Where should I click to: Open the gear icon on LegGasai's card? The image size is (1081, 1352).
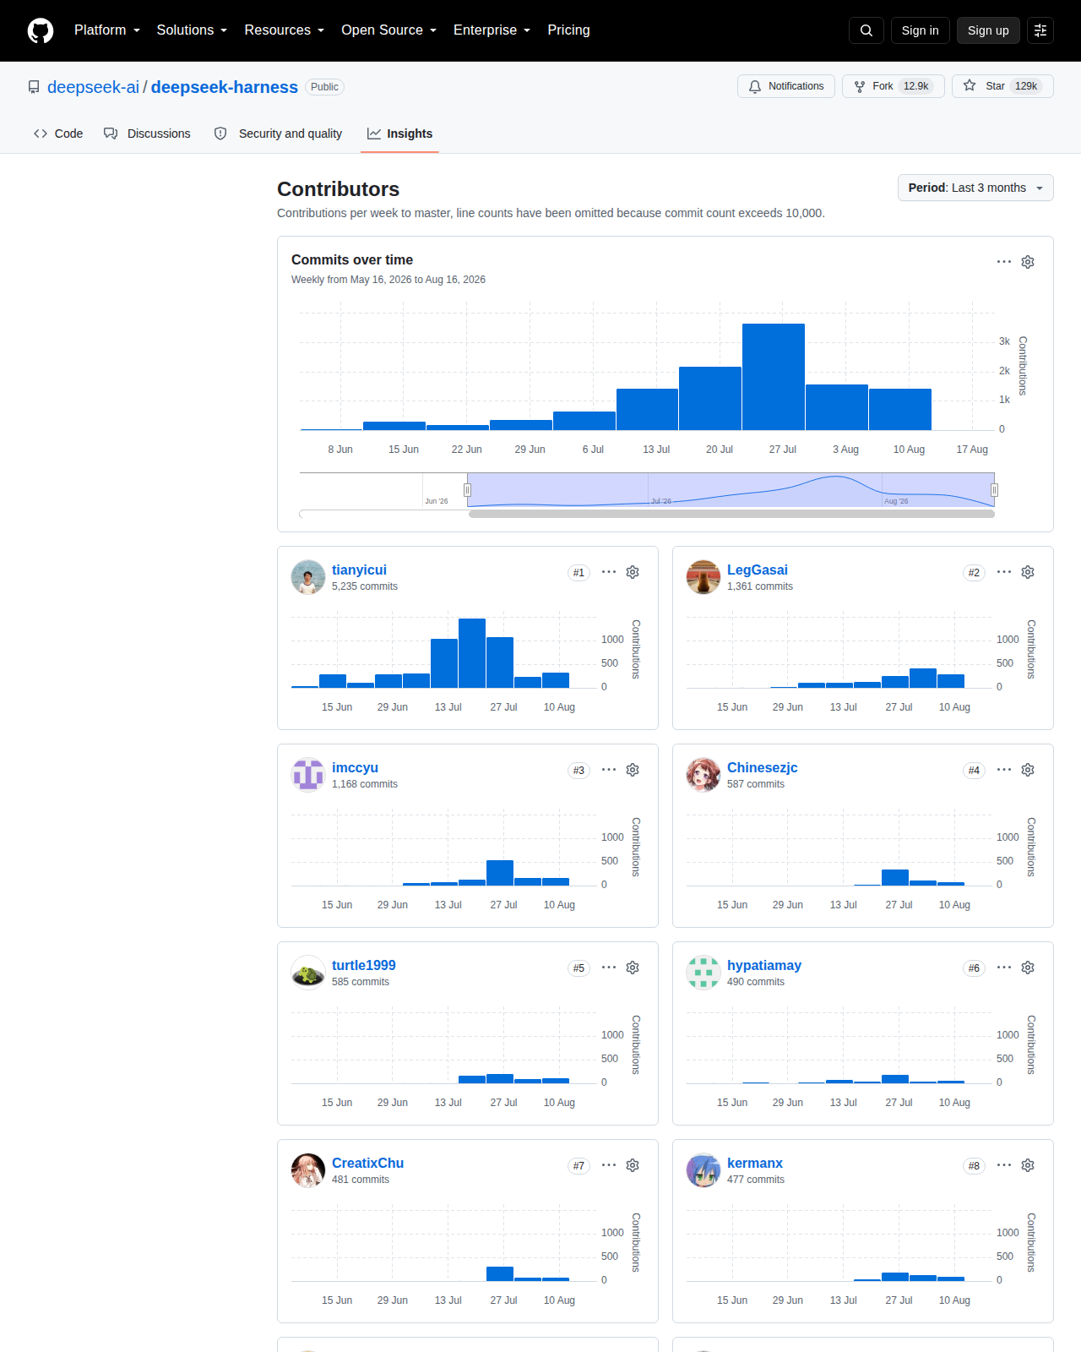tap(1028, 572)
